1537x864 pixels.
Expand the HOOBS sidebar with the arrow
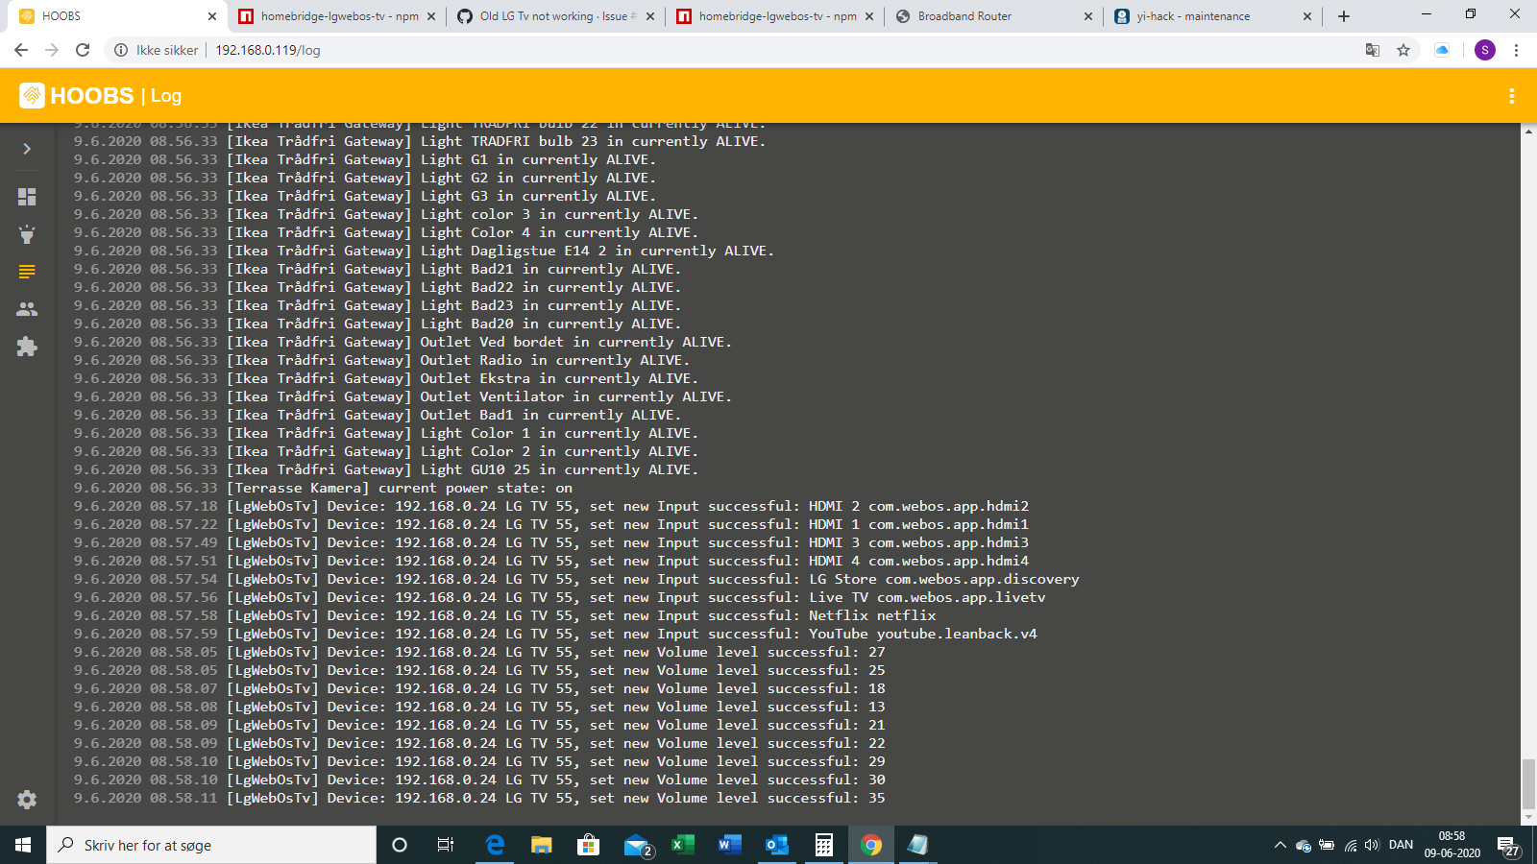tap(26, 149)
